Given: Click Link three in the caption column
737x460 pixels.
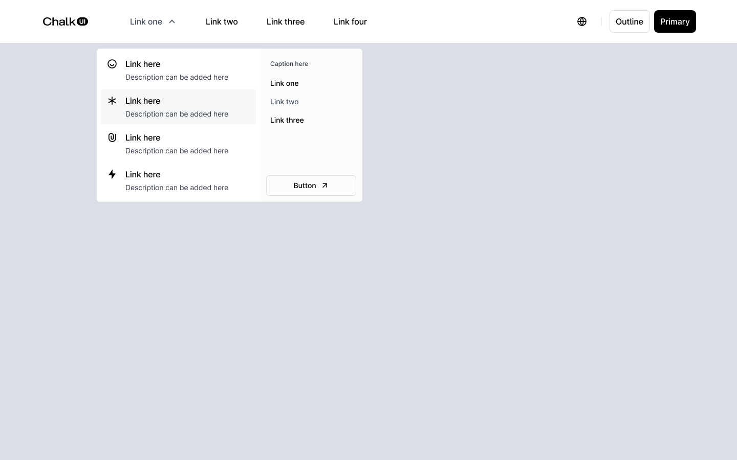Looking at the screenshot, I should point(287,120).
